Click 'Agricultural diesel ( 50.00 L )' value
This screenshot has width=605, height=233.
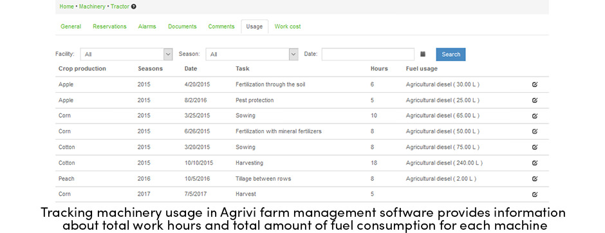[443, 131]
